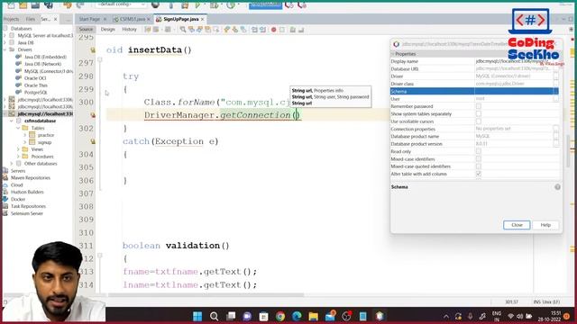Expand MySQL Server at localhost node
Screen dimensions: 577x324
(5, 35)
